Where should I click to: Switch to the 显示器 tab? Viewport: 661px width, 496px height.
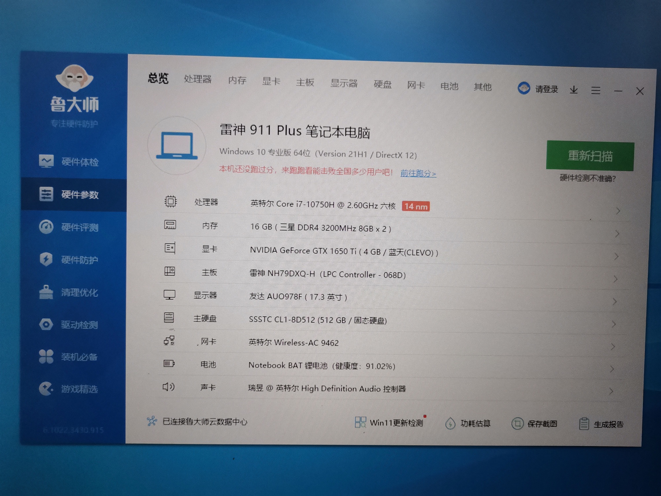pos(344,83)
